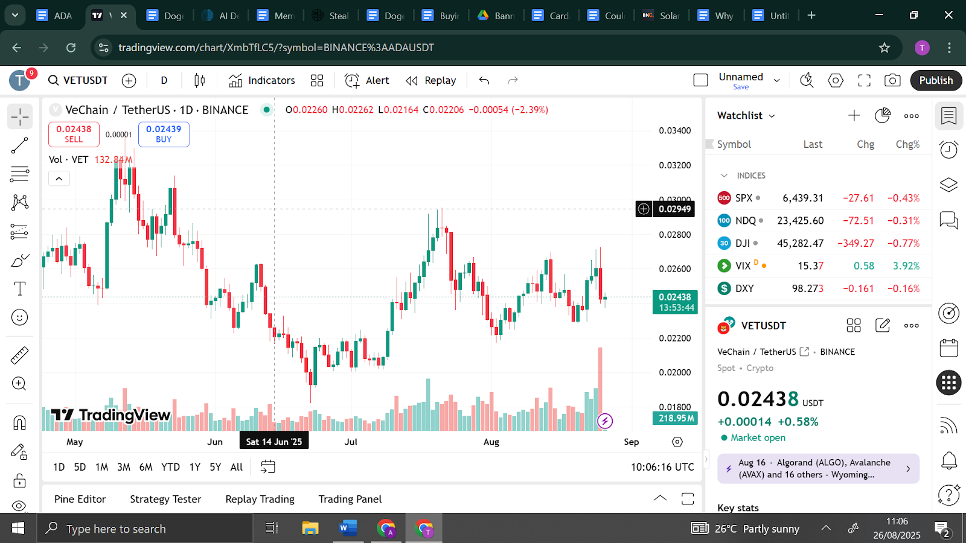This screenshot has width=966, height=543.
Task: Open the emoji icons tool
Action: [20, 317]
